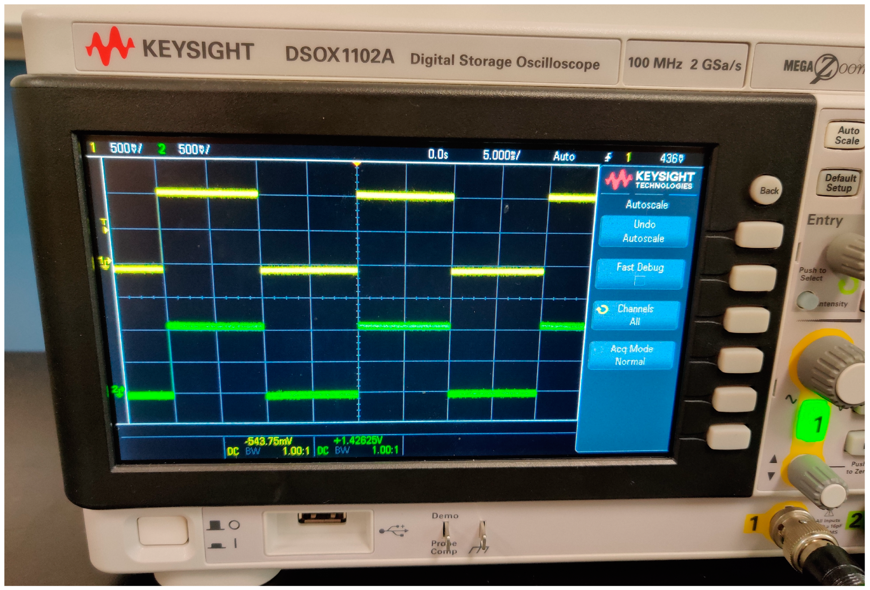Click the physical softkey beside Fast Debug
Screen dimensions: 870x590
pyautogui.click(x=753, y=278)
